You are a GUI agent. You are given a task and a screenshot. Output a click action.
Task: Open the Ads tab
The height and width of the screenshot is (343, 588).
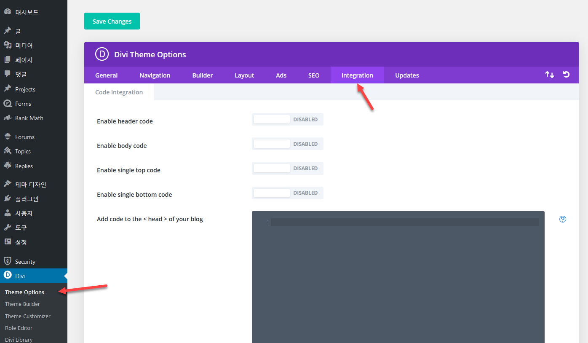tap(281, 75)
